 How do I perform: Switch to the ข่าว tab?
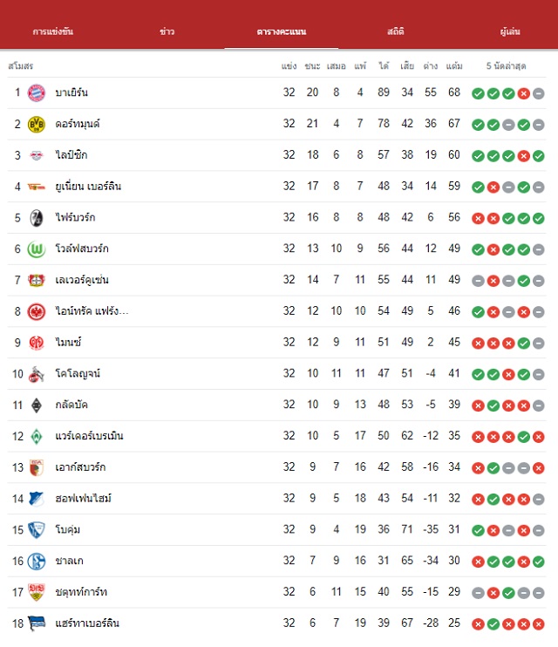(167, 31)
